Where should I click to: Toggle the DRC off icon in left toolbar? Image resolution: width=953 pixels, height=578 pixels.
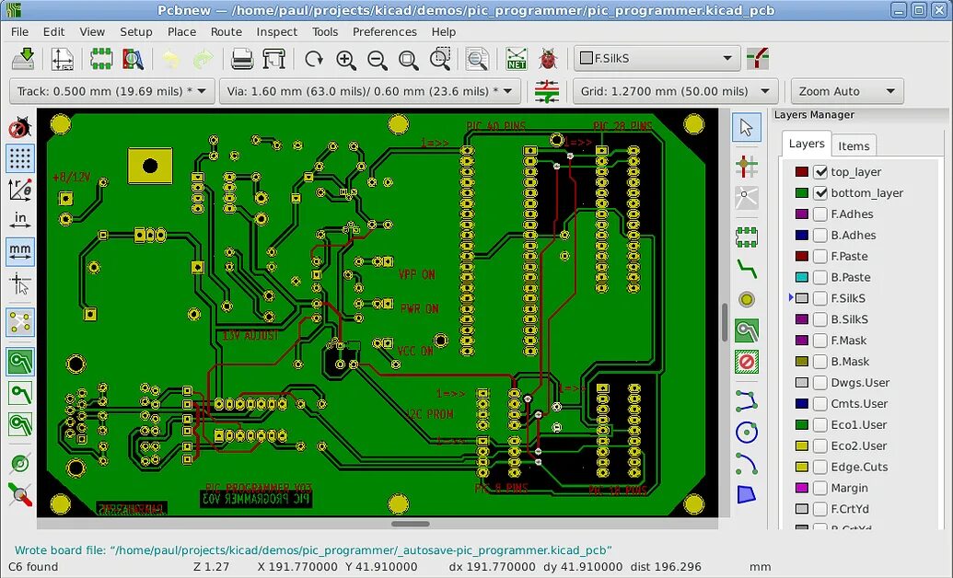pyautogui.click(x=20, y=127)
